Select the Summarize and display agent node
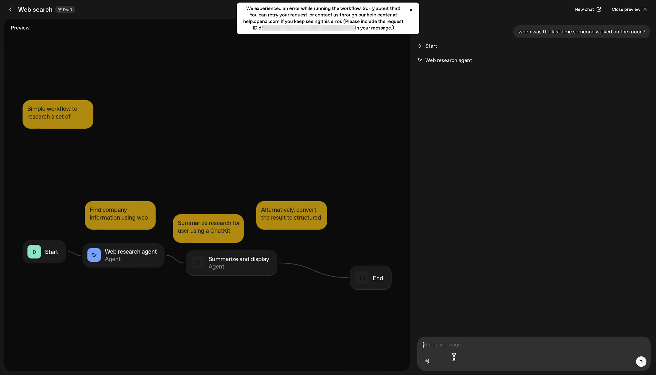This screenshot has height=375, width=656. tap(231, 263)
